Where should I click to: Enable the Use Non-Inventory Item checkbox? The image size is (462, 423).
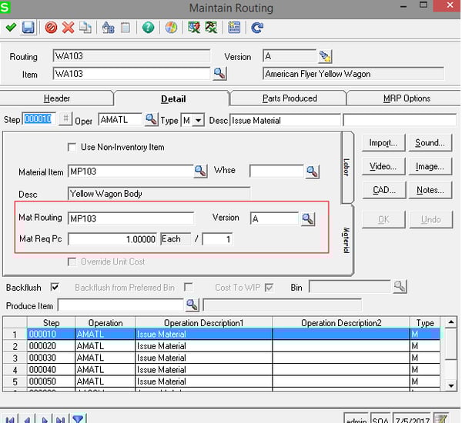coord(72,147)
